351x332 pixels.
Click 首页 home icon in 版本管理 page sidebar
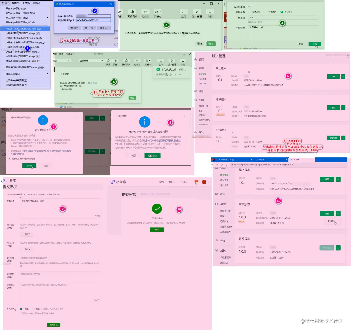coord(195,59)
